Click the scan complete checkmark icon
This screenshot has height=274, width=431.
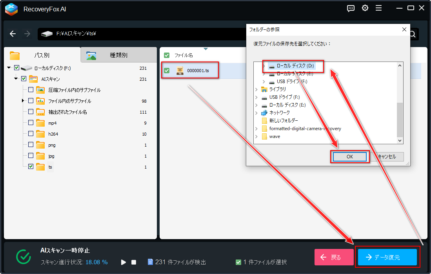24,257
